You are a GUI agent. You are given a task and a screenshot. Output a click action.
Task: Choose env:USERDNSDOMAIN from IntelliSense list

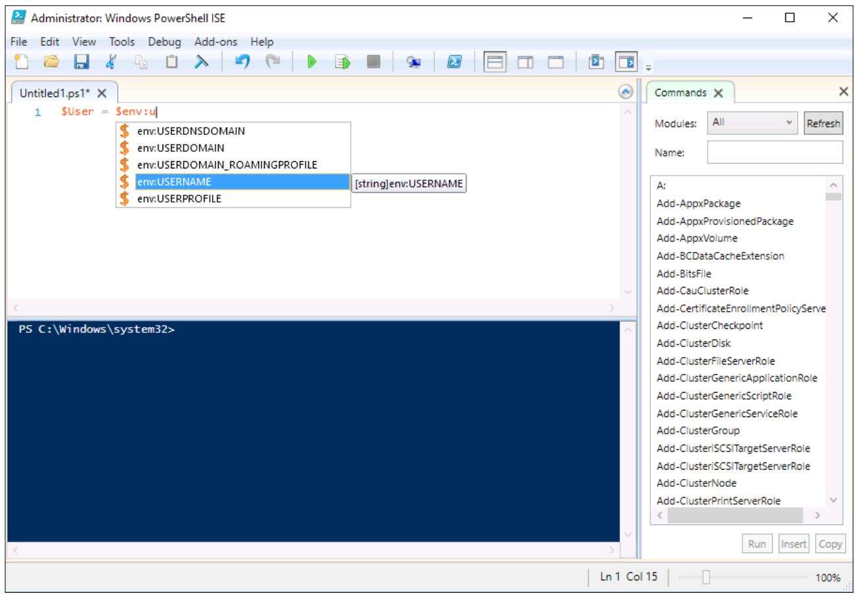pyautogui.click(x=233, y=131)
